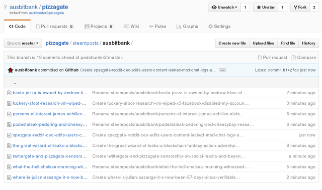Open the History button

click(308, 43)
